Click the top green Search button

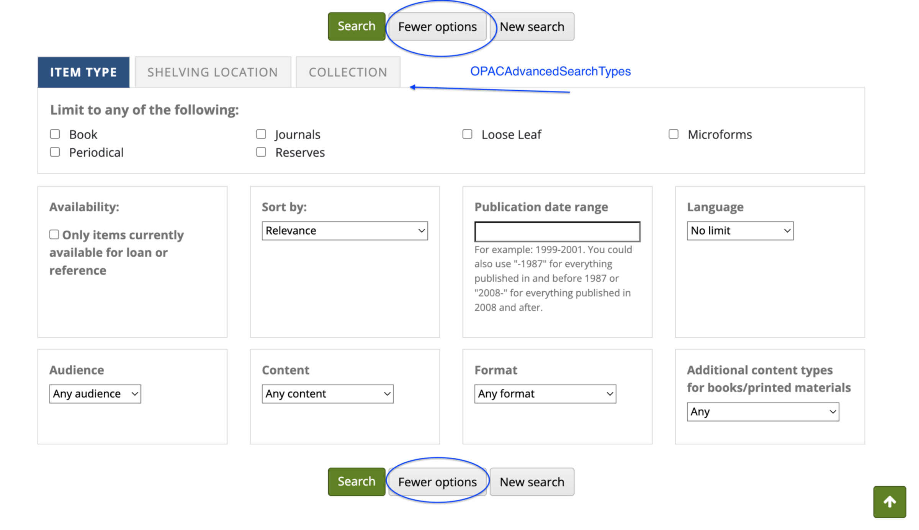356,26
